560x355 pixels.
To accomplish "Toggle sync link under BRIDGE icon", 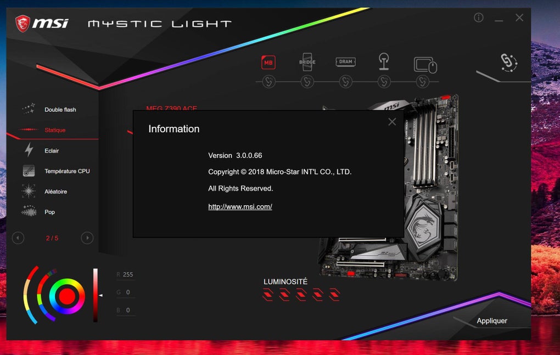I will pyautogui.click(x=307, y=82).
